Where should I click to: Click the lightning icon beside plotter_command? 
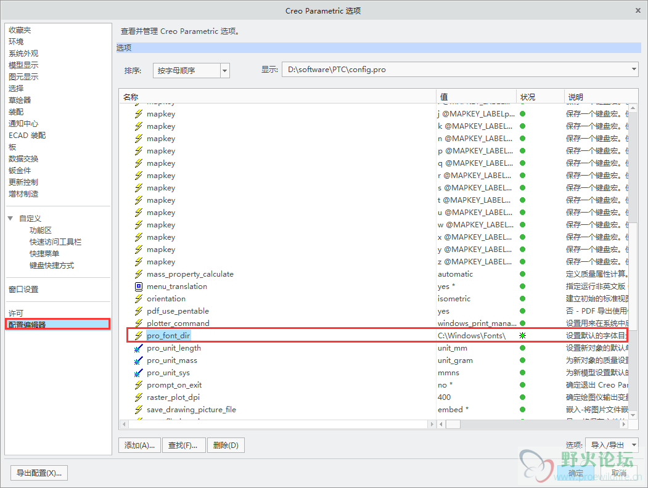coord(139,323)
